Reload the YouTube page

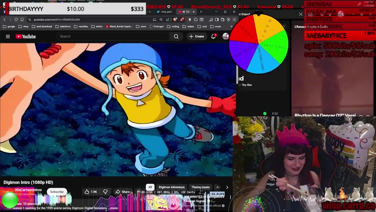pyautogui.click(x=16, y=19)
